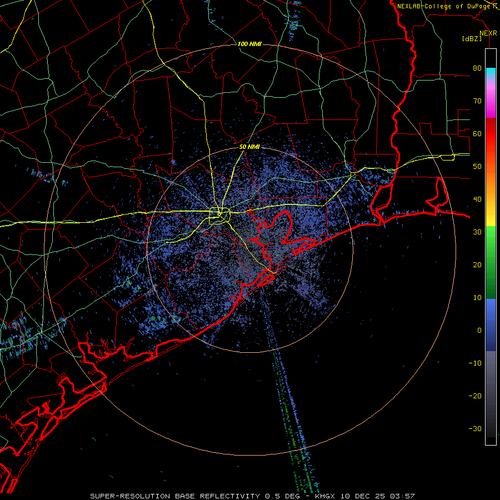Click the "-10" value on the dBZ scale

(x=475, y=363)
